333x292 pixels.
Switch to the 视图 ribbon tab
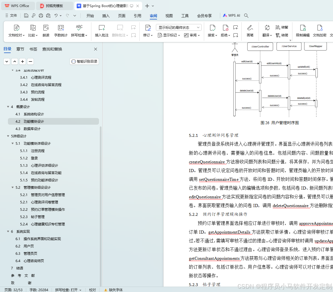tap(169, 16)
